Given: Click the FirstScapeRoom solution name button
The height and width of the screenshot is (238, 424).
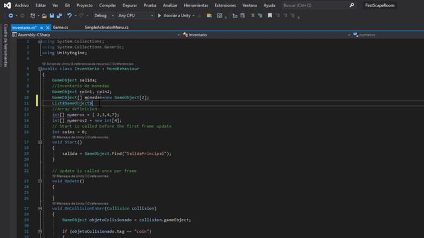Looking at the screenshot, I should tap(380, 5).
